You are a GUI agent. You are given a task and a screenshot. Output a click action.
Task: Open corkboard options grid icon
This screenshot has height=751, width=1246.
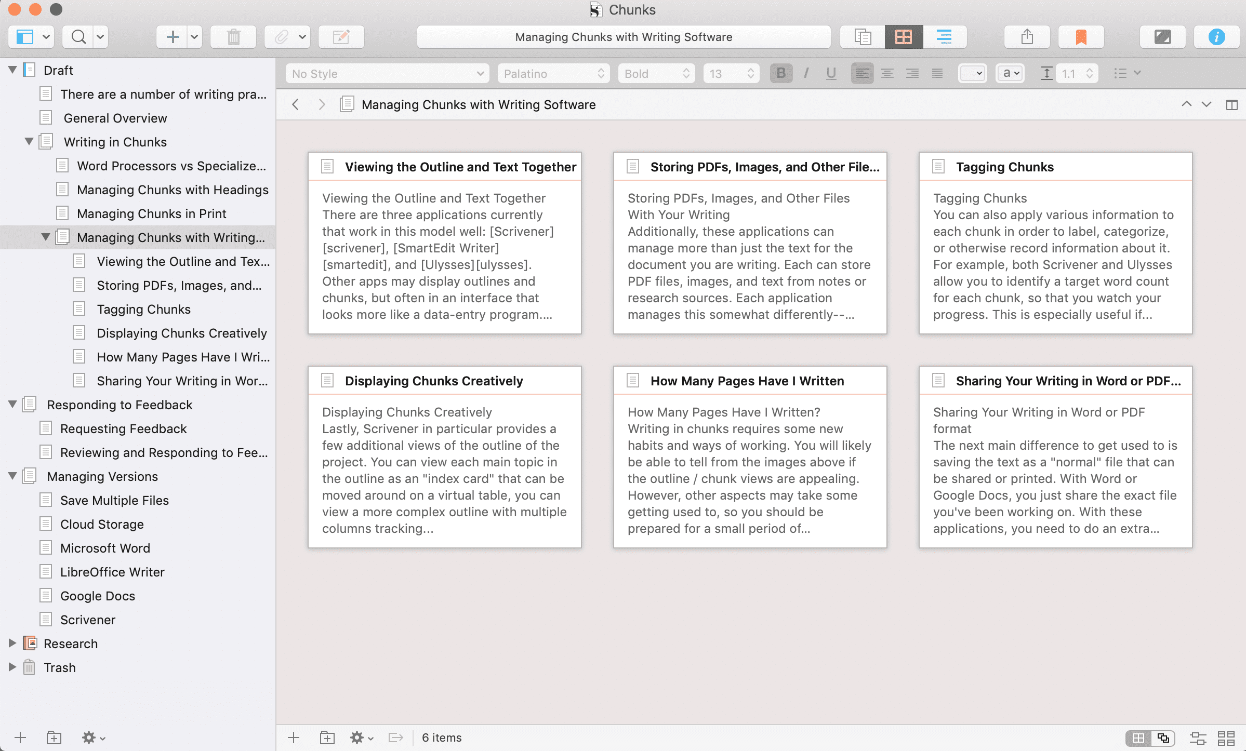(x=1226, y=738)
